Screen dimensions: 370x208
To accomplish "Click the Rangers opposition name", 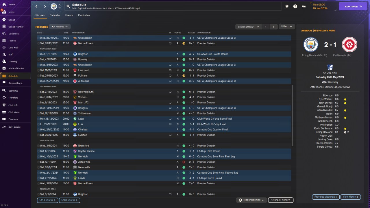I will [83, 108].
